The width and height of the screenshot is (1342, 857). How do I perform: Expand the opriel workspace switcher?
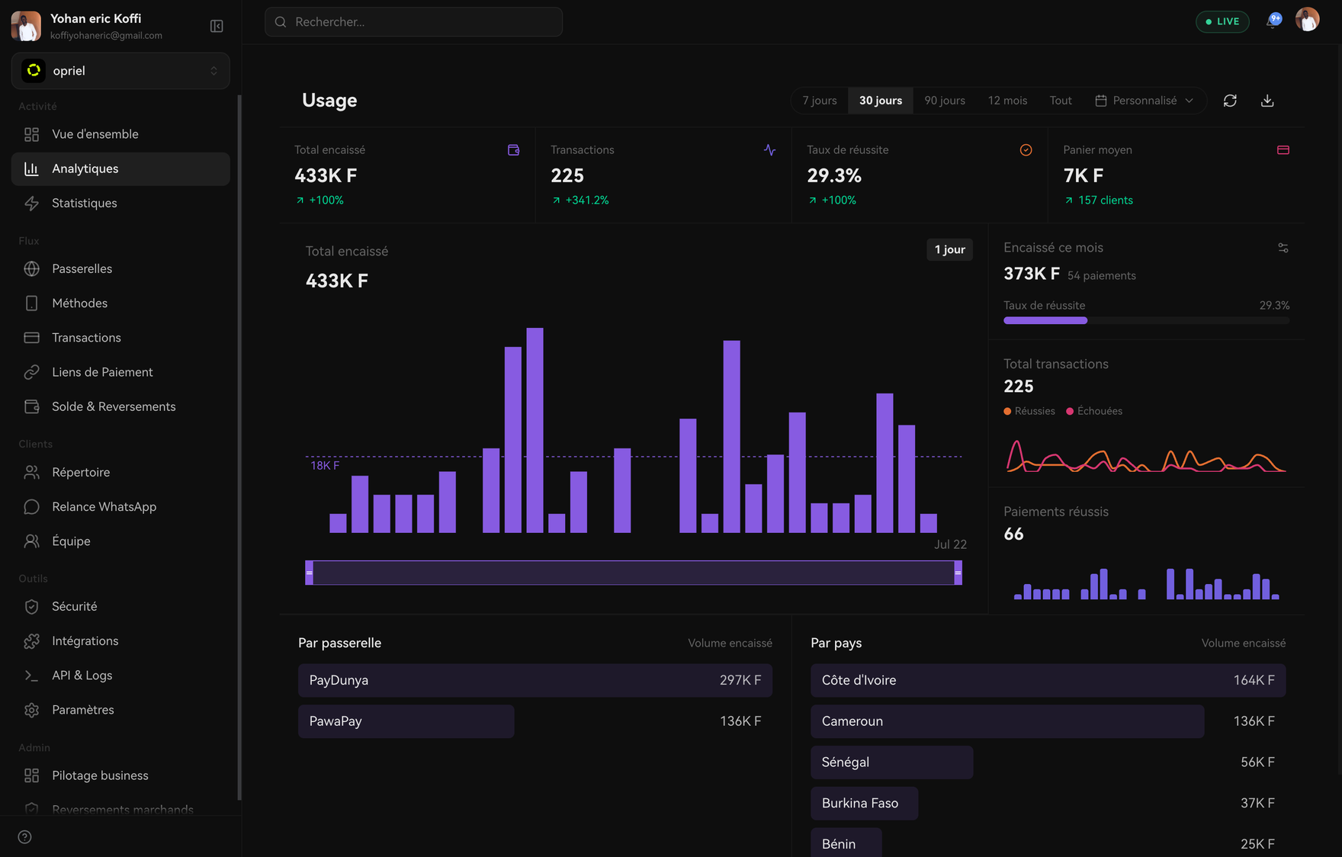coord(120,71)
